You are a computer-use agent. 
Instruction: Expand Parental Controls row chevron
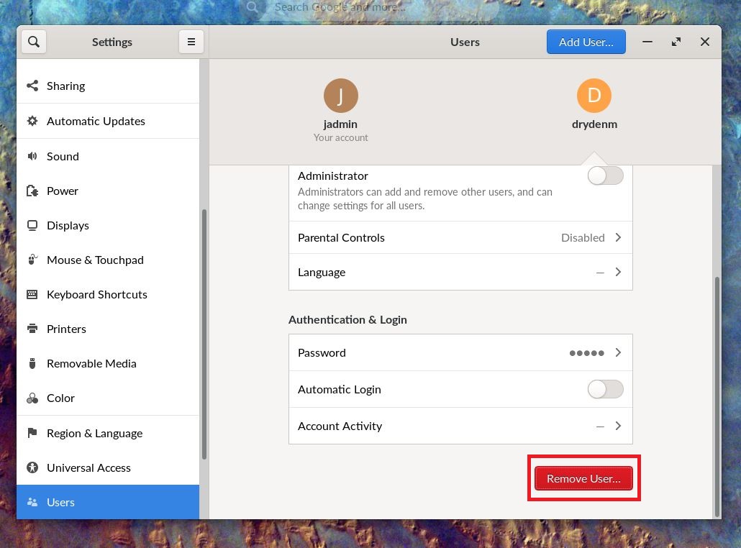pyautogui.click(x=618, y=237)
